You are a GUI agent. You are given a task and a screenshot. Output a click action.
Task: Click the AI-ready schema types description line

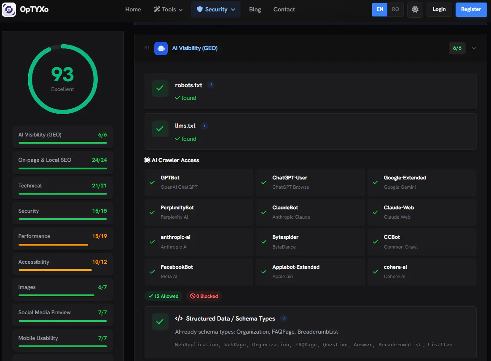tap(257, 332)
